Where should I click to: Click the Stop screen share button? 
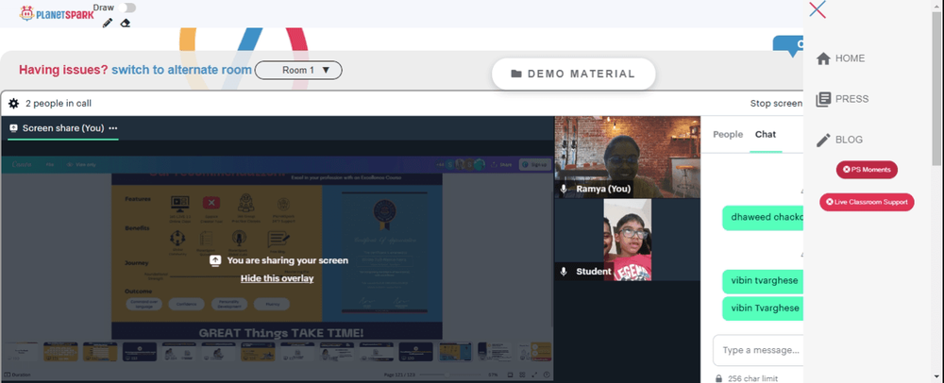tap(776, 104)
